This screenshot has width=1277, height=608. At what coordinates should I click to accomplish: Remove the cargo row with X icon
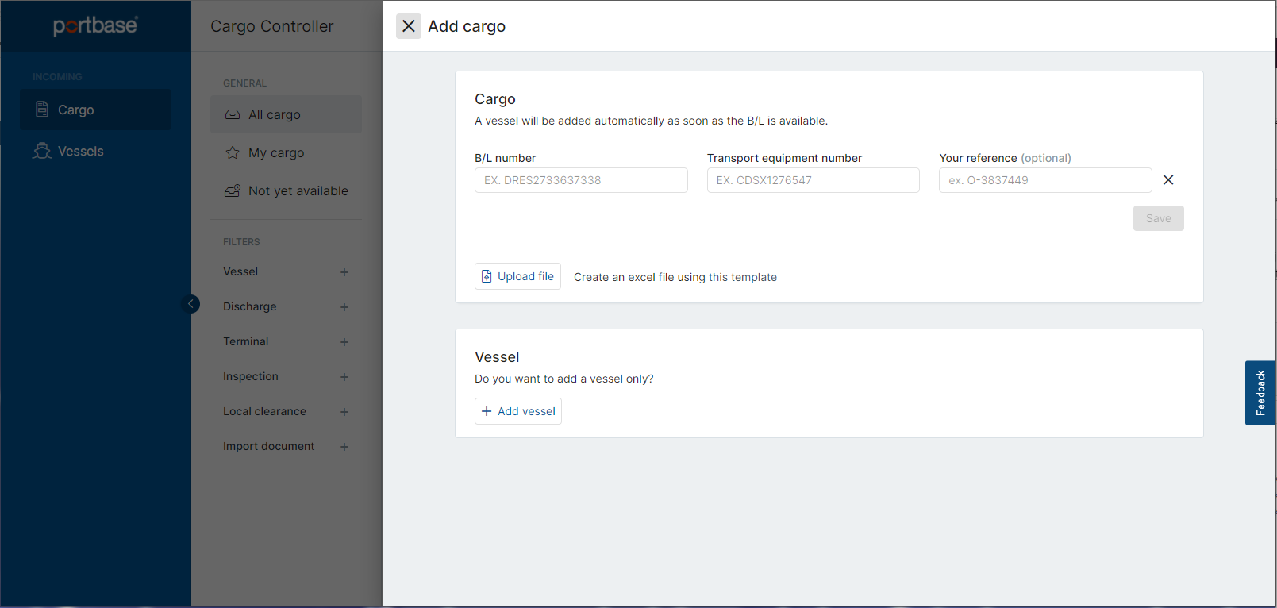point(1168,180)
